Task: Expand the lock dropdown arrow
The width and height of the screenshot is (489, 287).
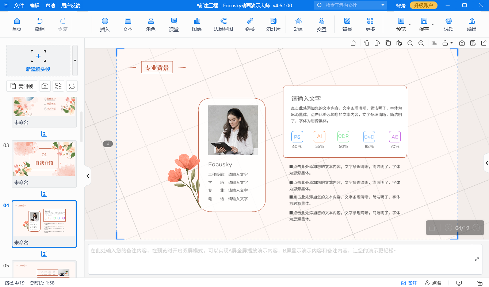Action: [452, 43]
